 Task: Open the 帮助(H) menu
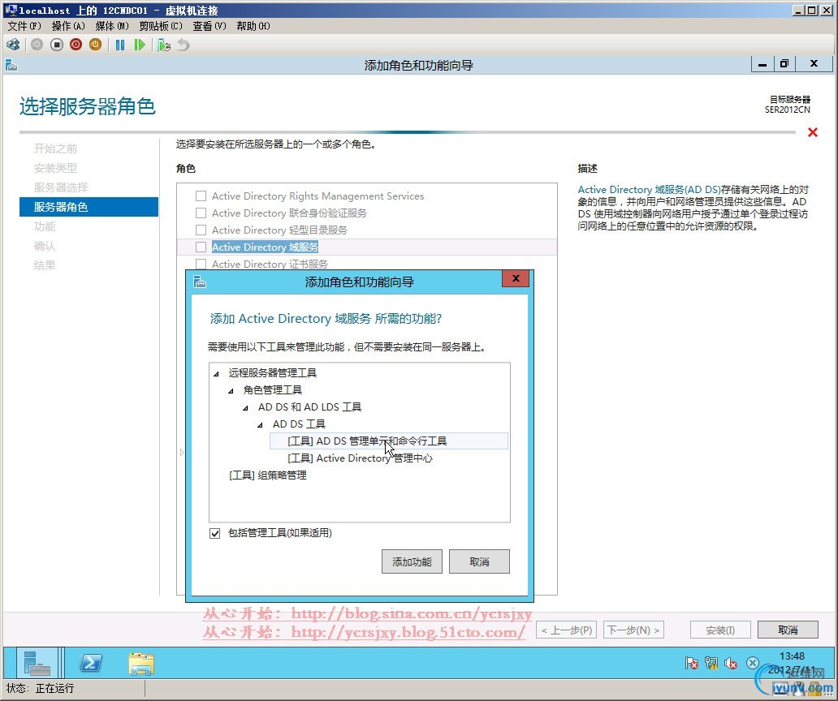coord(253,26)
